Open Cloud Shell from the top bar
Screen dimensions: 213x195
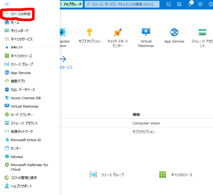coord(169,4)
